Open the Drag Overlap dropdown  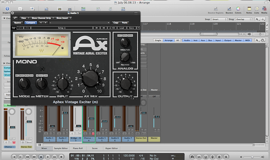pos(244,19)
